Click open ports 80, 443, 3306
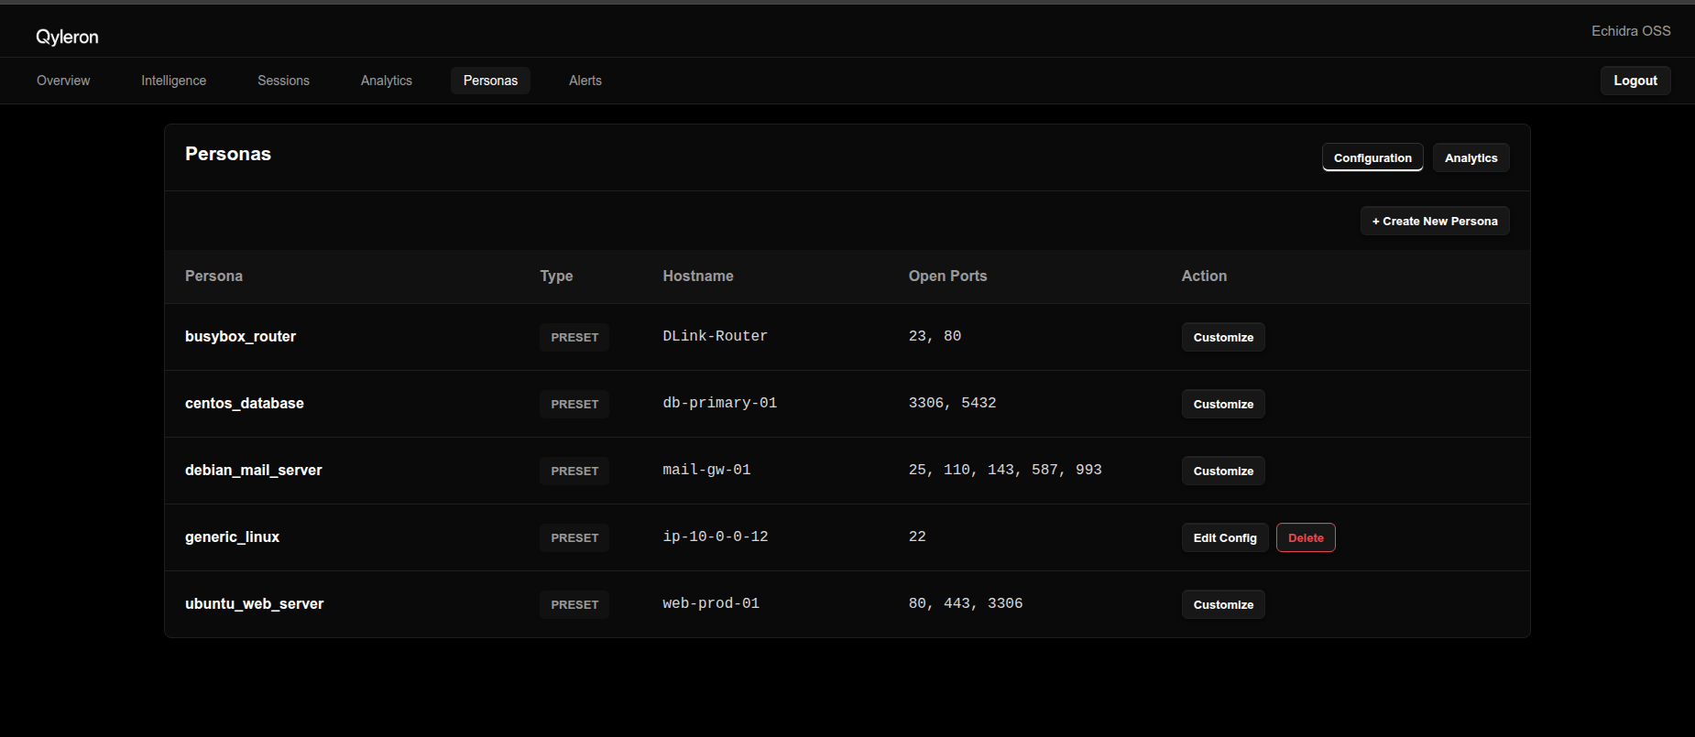This screenshot has width=1695, height=737. click(966, 603)
